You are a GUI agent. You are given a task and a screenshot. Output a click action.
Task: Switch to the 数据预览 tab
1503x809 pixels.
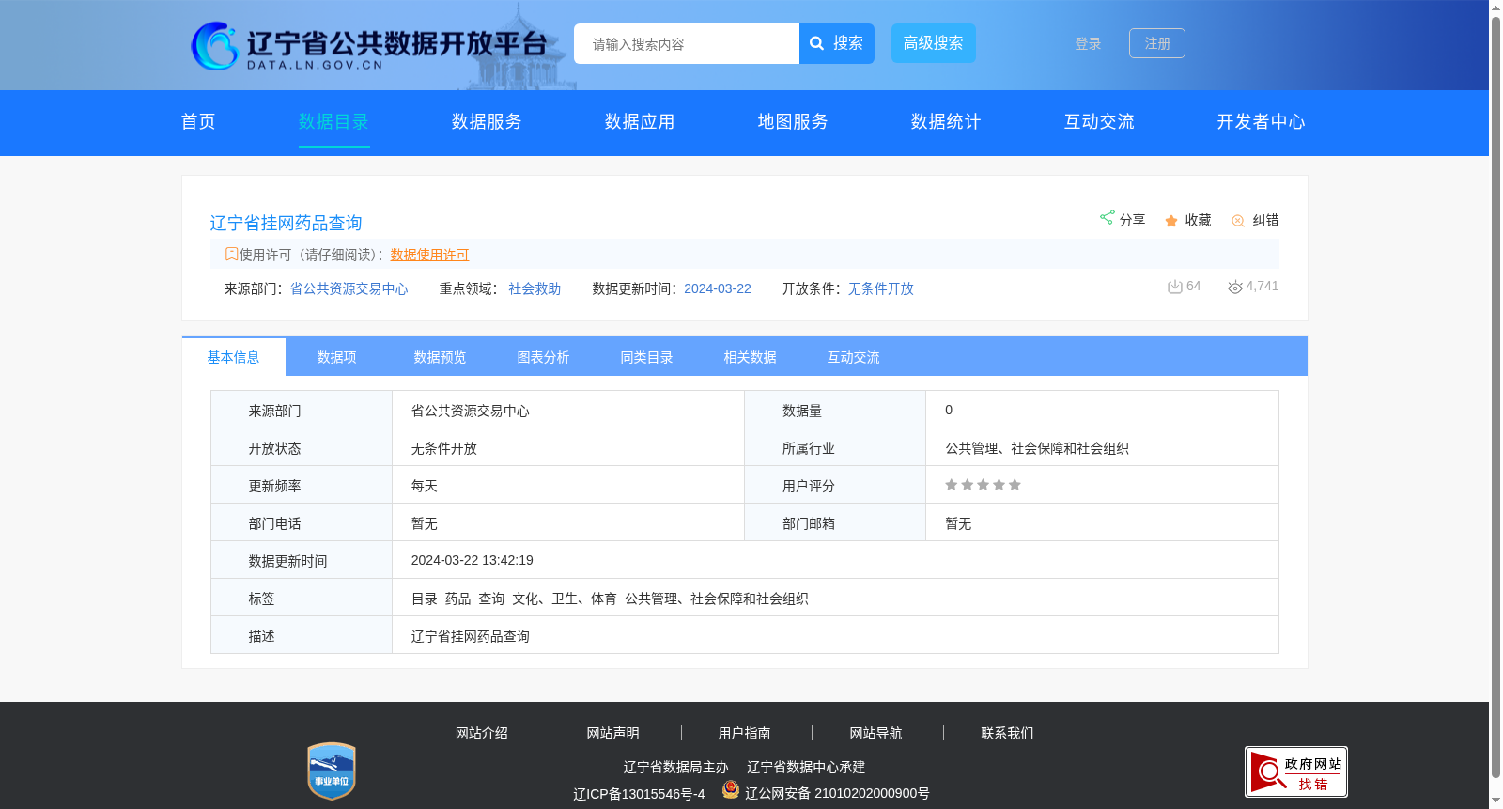[441, 357]
